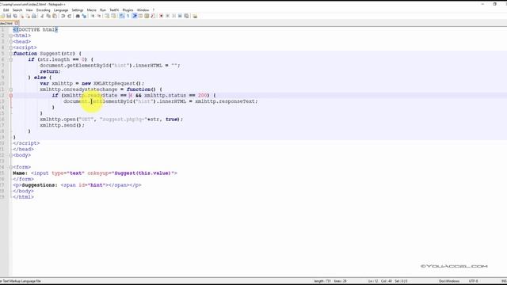
Task: Click the Save file toolbar icon
Action: pos(9,16)
